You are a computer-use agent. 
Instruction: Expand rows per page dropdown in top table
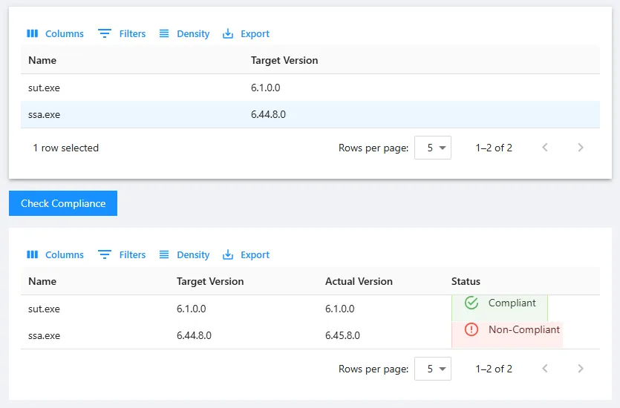tap(433, 148)
